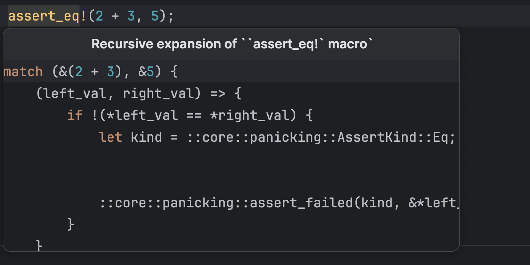Click the number 5 in the assert_eq! call
The image size is (530, 265).
pyautogui.click(x=155, y=16)
